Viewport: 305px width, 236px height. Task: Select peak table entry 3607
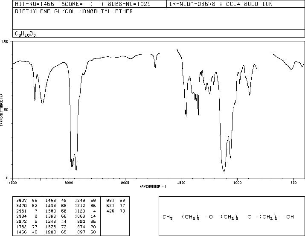tap(21, 201)
